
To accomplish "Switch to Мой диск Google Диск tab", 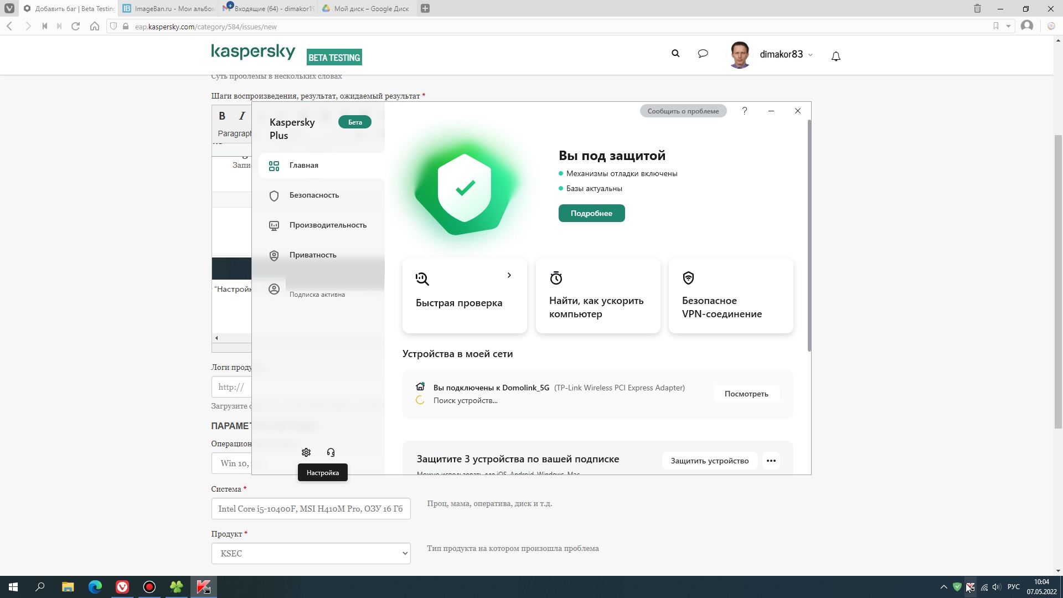I will pyautogui.click(x=368, y=8).
